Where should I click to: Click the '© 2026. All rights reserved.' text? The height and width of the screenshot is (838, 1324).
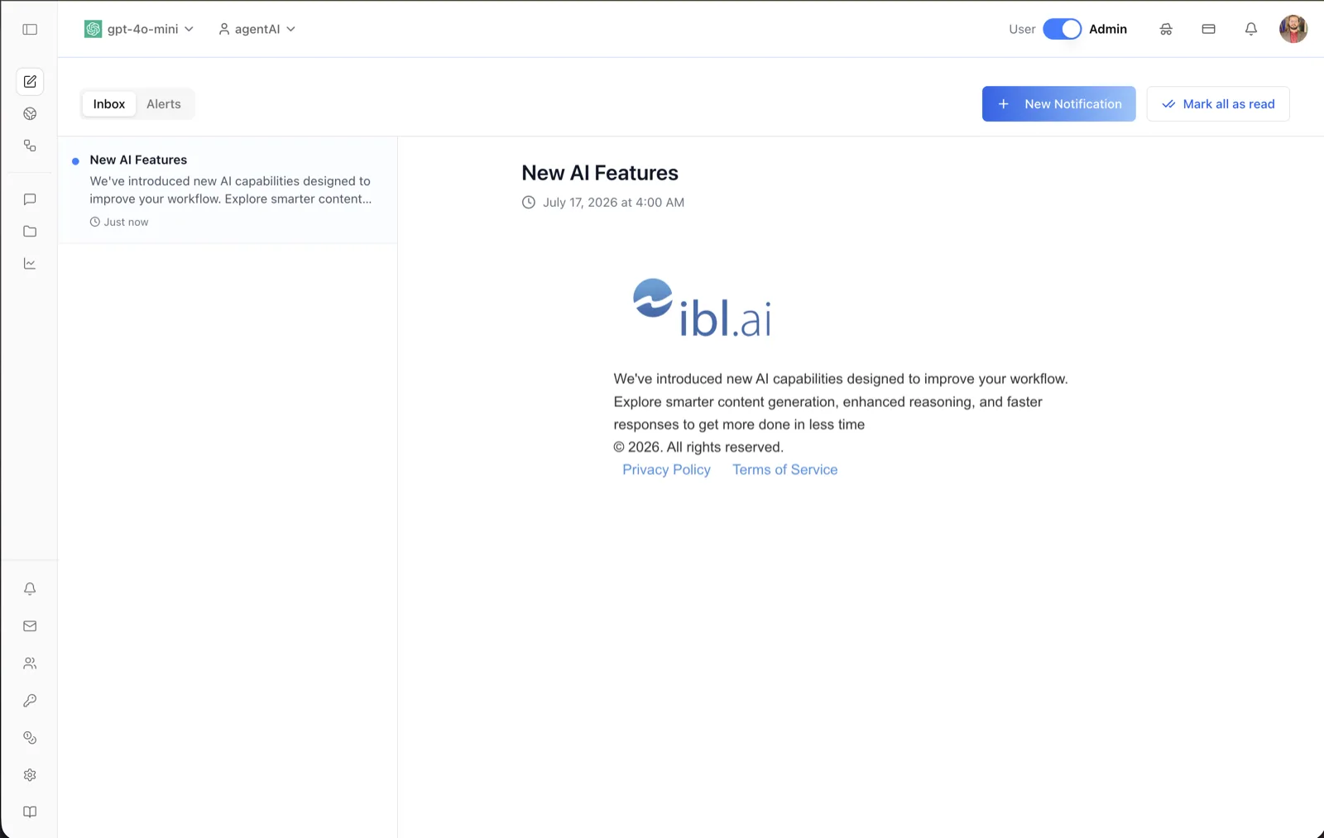(x=698, y=448)
